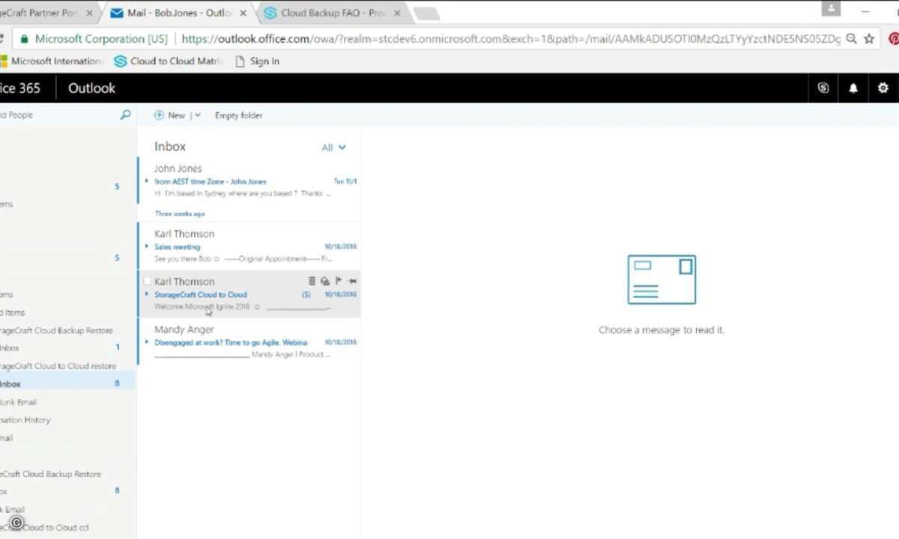This screenshot has height=539, width=899.
Task: Open the Chrome user profile icon
Action: (831, 8)
